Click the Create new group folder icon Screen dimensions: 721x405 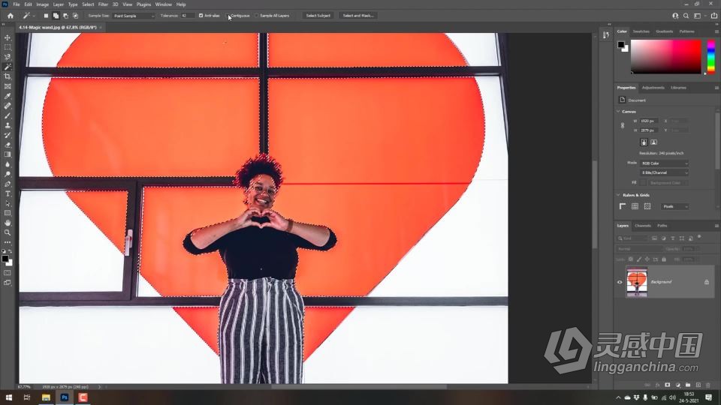pos(688,385)
